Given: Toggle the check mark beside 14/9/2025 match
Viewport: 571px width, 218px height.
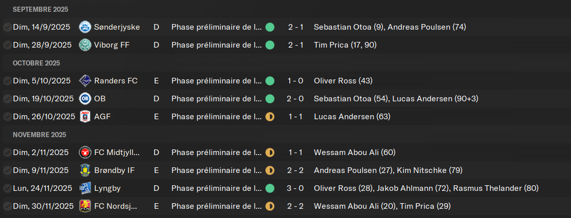Looking at the screenshot, I should 7,27.
